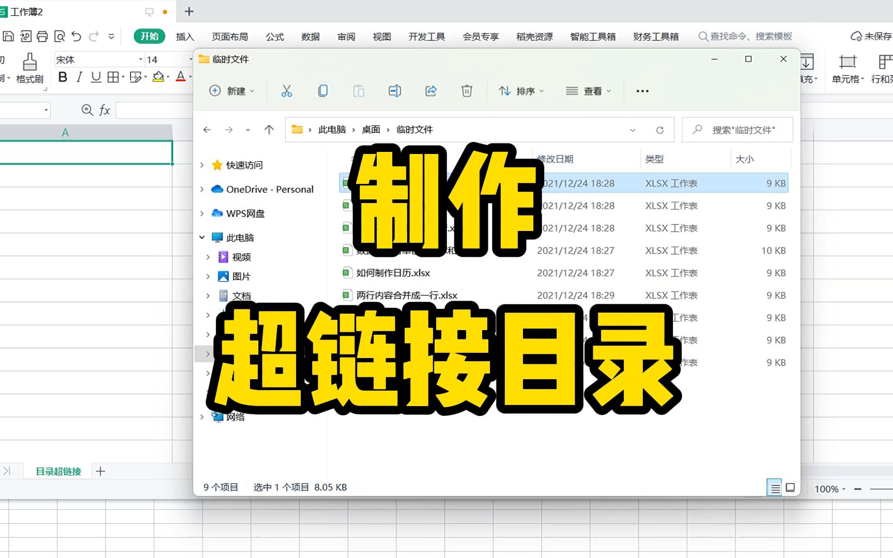Open the cell name box dropdown
The height and width of the screenshot is (558, 893).
point(46,110)
